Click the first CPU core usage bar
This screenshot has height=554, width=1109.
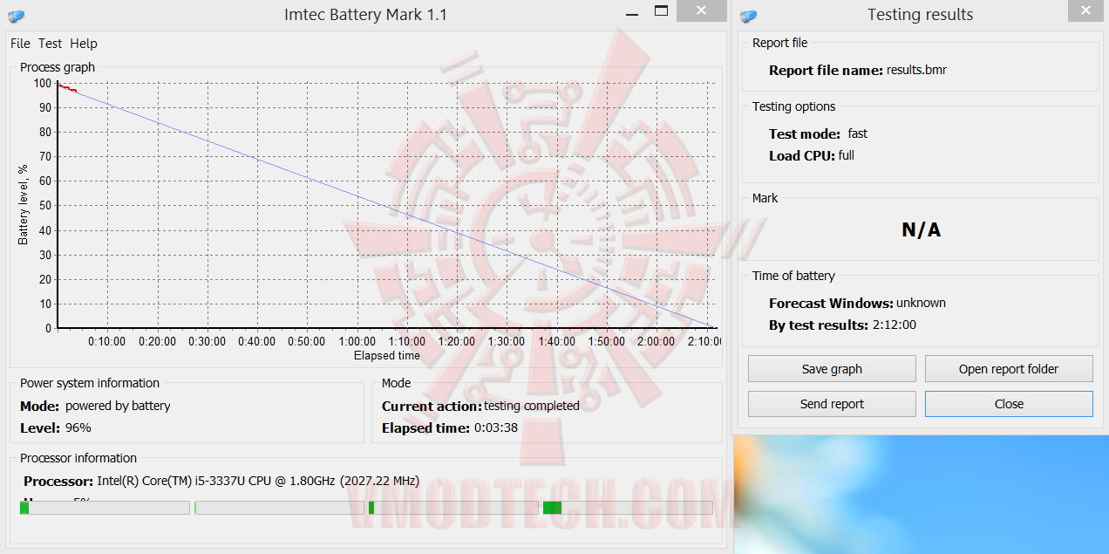[x=105, y=508]
